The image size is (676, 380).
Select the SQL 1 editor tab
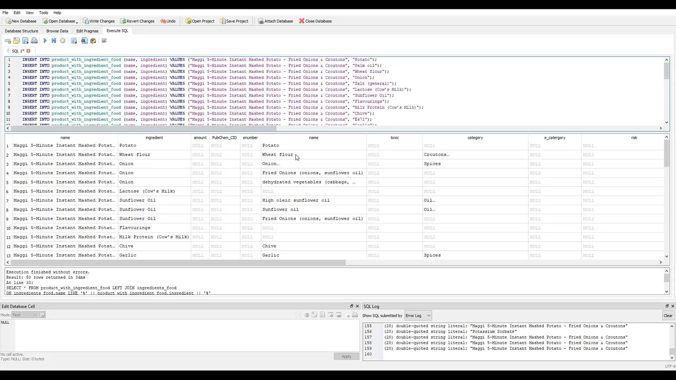[18, 51]
